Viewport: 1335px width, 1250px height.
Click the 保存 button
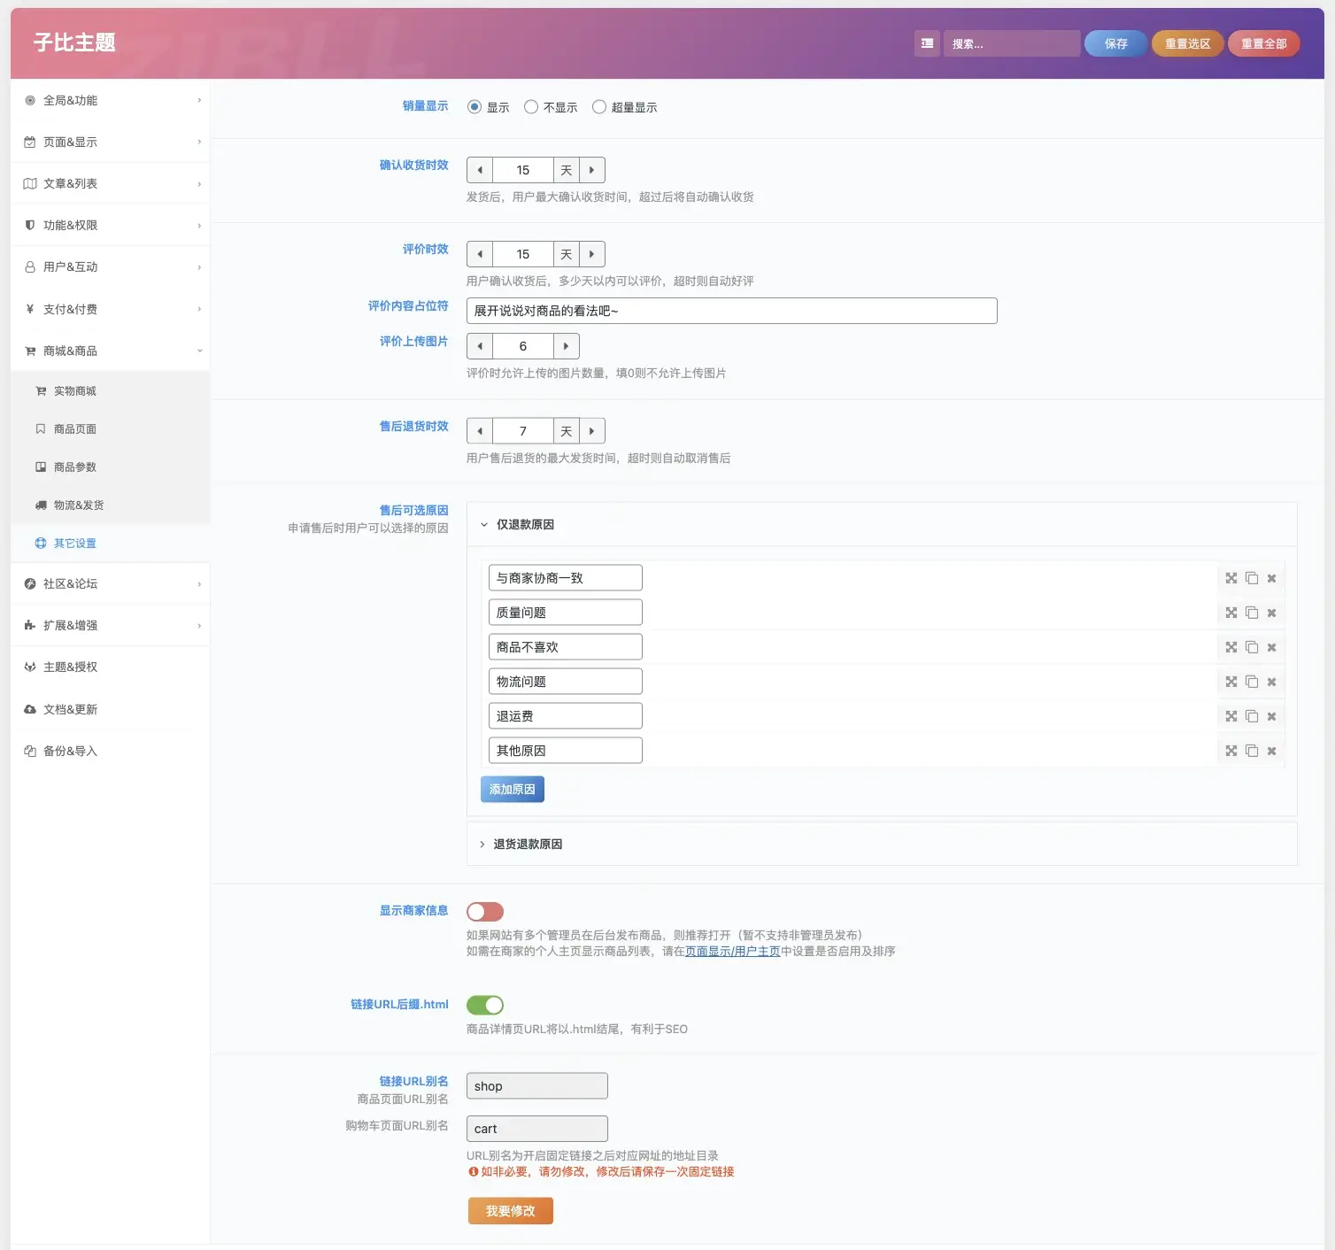[1115, 43]
